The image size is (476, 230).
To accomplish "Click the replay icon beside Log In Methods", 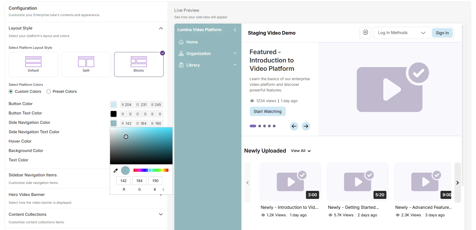I will 365,33.
